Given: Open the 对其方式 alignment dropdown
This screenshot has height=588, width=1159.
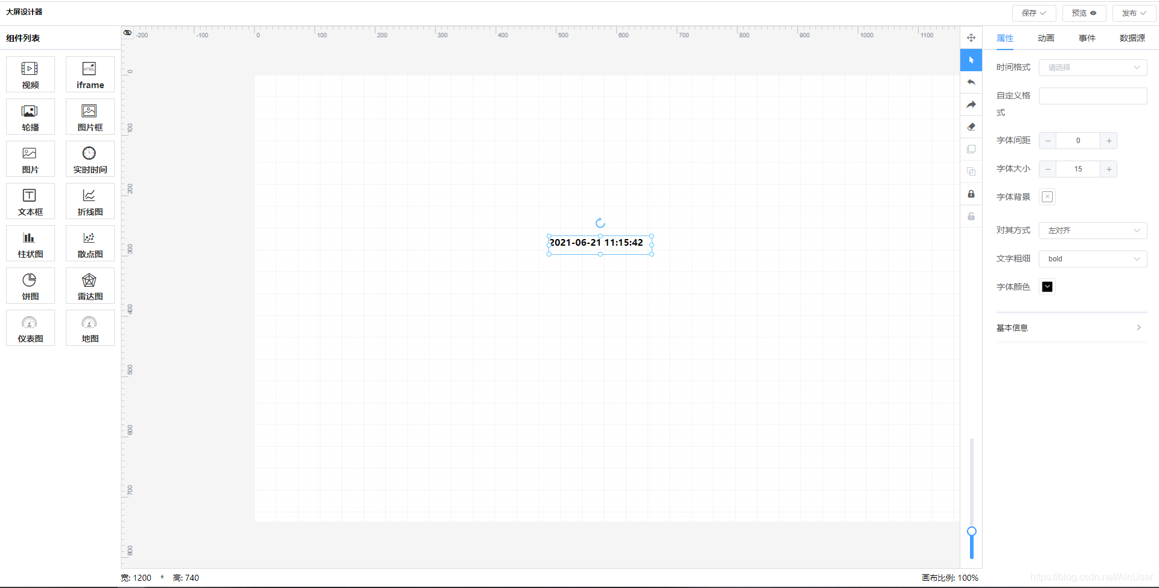Looking at the screenshot, I should [x=1093, y=231].
